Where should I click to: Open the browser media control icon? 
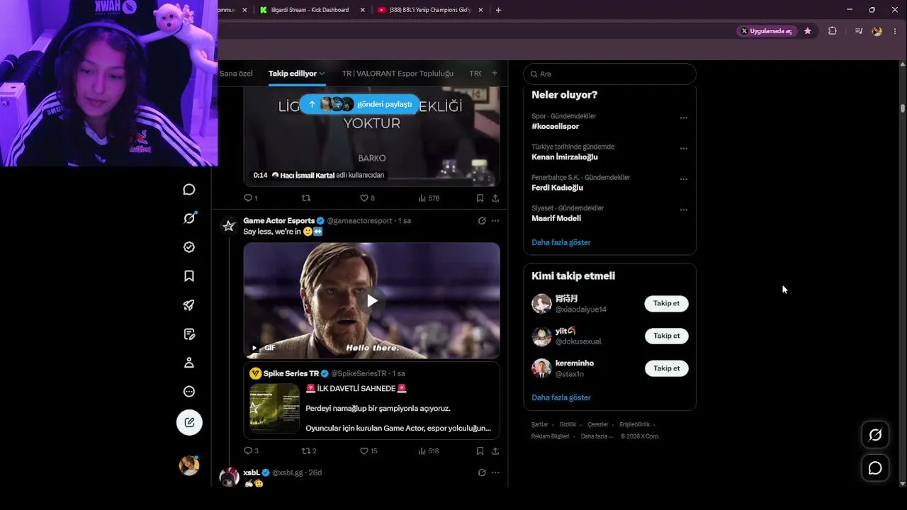pyautogui.click(x=859, y=31)
